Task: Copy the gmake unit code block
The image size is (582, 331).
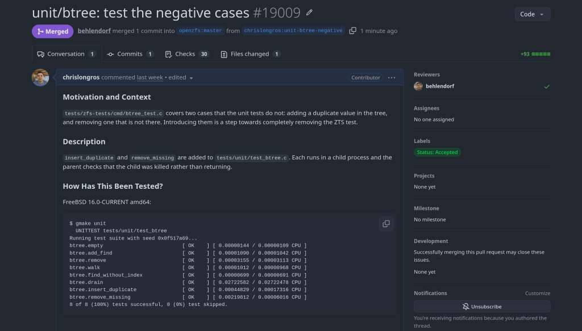Action: point(386,224)
